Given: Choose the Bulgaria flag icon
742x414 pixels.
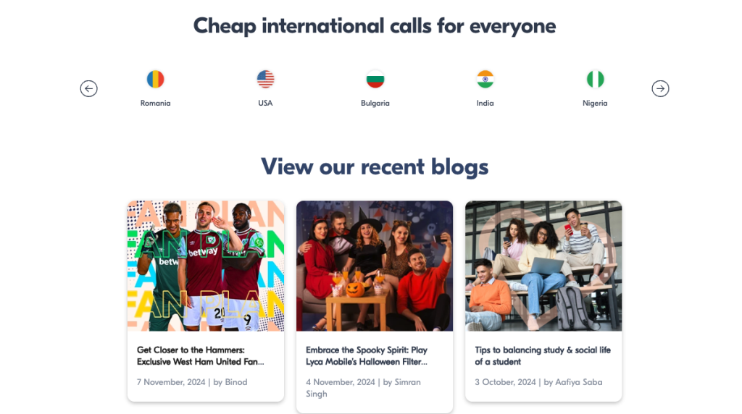Looking at the screenshot, I should pyautogui.click(x=375, y=79).
